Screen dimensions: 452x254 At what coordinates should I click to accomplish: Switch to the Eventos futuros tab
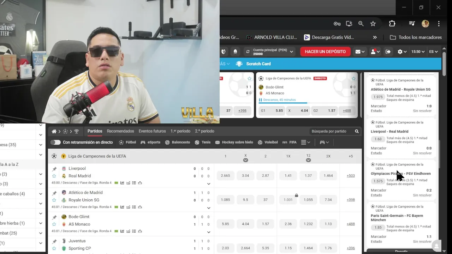(152, 131)
